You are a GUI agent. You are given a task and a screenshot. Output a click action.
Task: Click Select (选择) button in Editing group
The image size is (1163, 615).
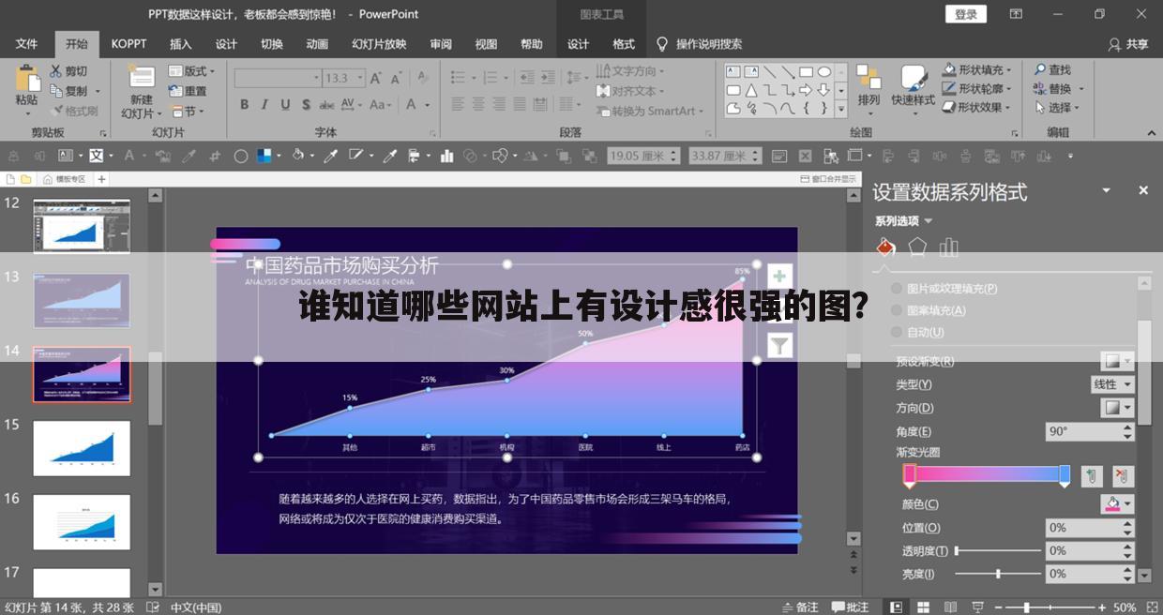point(1057,108)
